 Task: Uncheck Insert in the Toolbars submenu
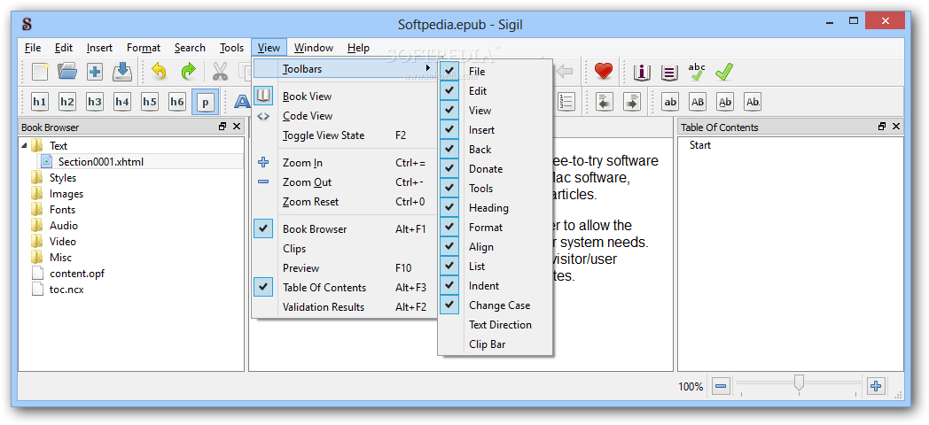495,130
